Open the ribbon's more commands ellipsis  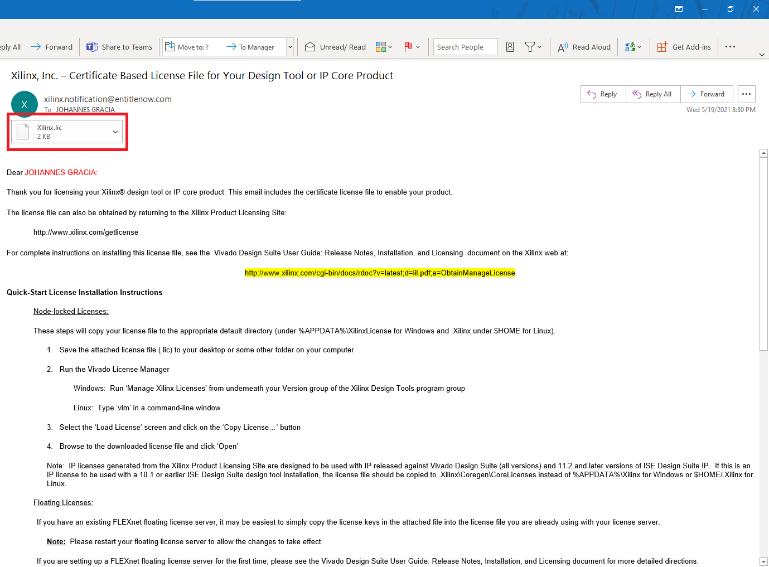pyautogui.click(x=730, y=47)
